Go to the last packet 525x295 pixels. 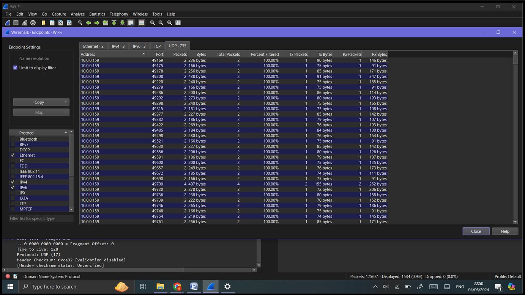coord(122,23)
